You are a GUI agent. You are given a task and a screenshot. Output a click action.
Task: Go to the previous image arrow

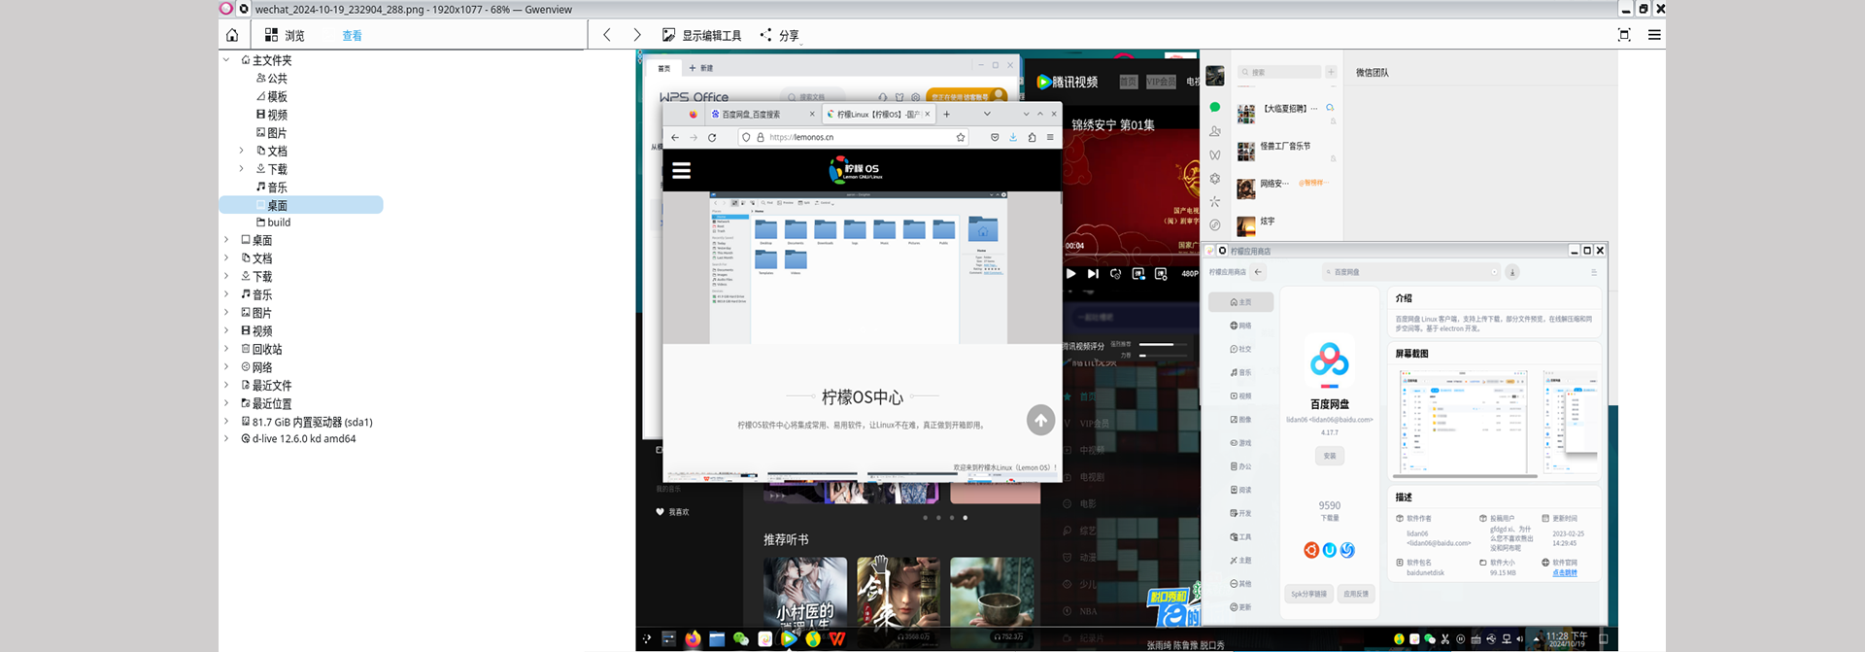point(607,35)
